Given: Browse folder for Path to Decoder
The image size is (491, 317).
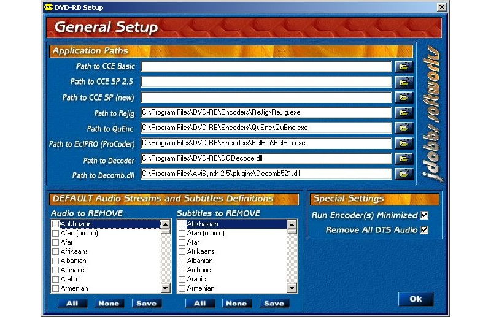Looking at the screenshot, I should 404,158.
